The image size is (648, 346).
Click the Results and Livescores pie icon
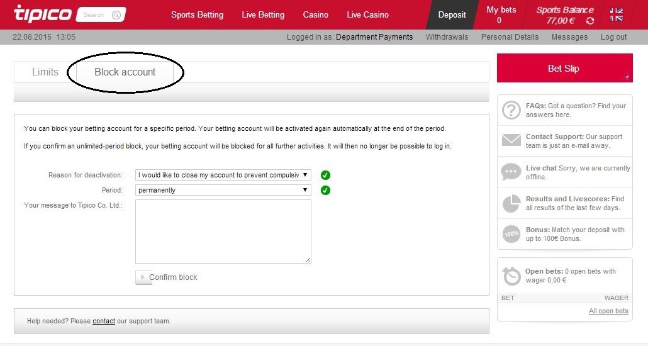511,203
